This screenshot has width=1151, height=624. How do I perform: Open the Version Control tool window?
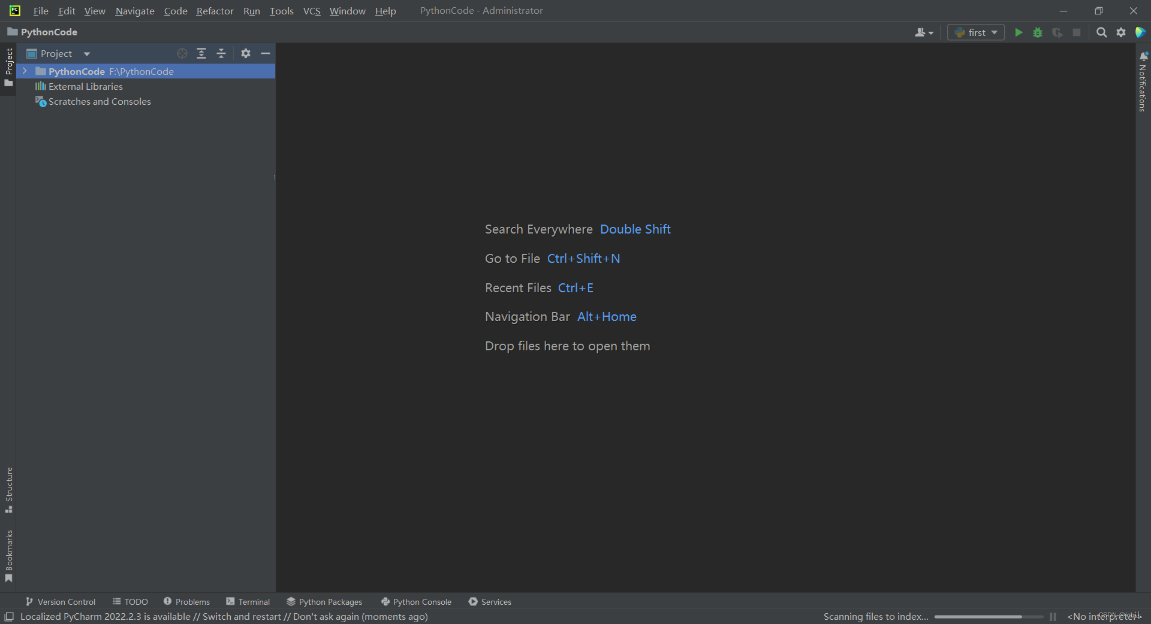(61, 602)
